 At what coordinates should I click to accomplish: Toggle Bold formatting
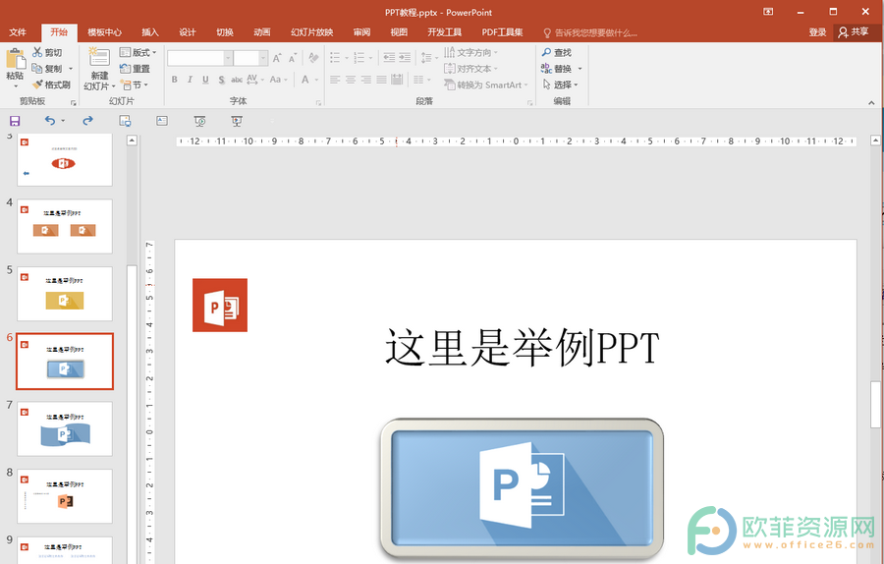point(175,80)
